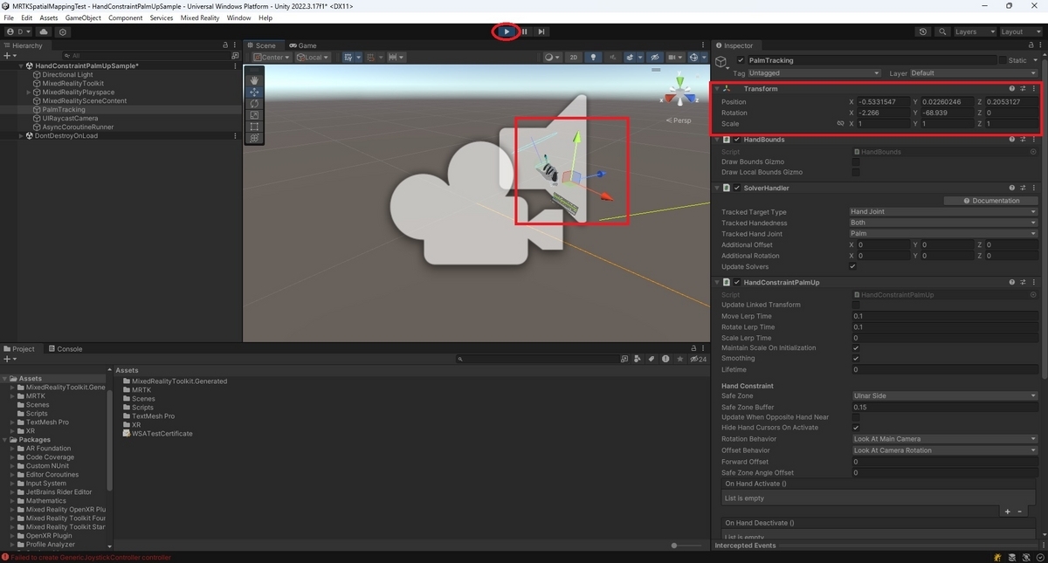Viewport: 1048px width, 563px height.
Task: Open HandConstraintPalmUp component preset icon
Action: [x=1023, y=283]
